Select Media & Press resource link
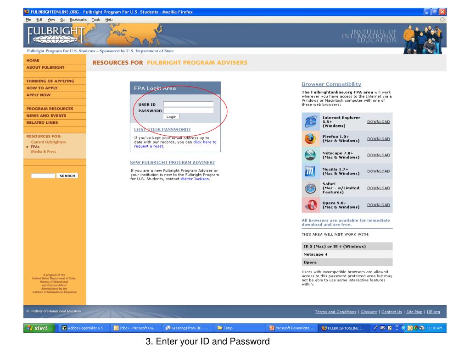 (x=44, y=151)
